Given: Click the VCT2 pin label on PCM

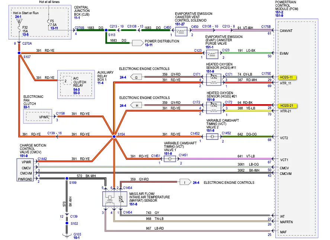Looking at the screenshot, I should [284, 138].
